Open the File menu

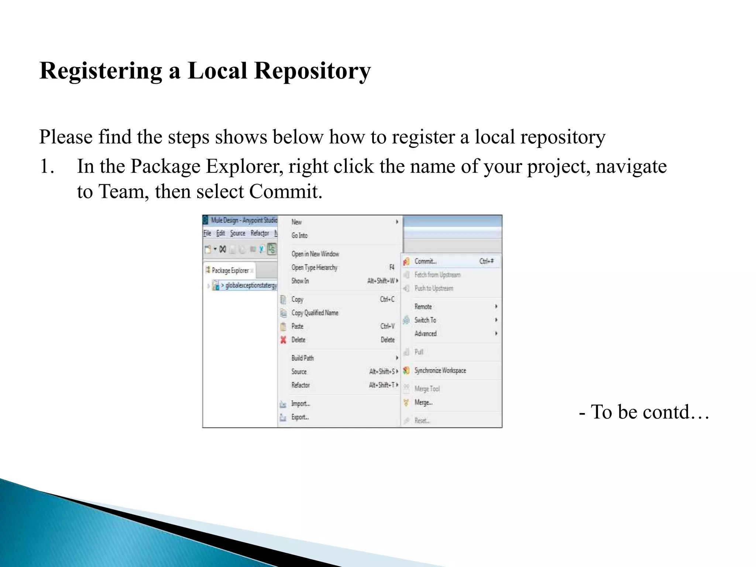coord(207,233)
